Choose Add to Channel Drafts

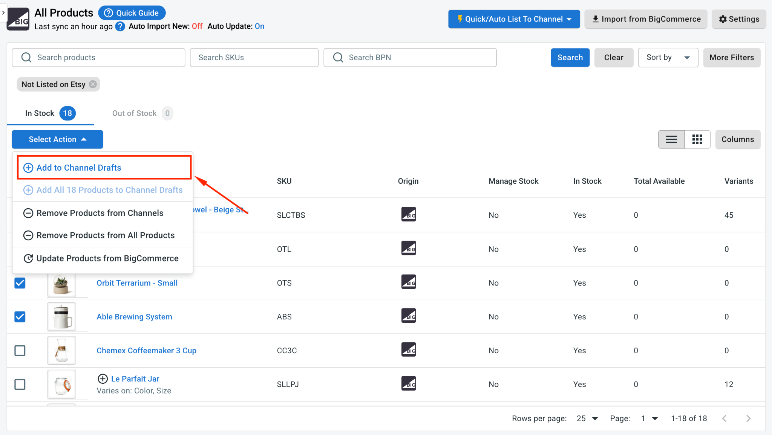[x=104, y=168]
